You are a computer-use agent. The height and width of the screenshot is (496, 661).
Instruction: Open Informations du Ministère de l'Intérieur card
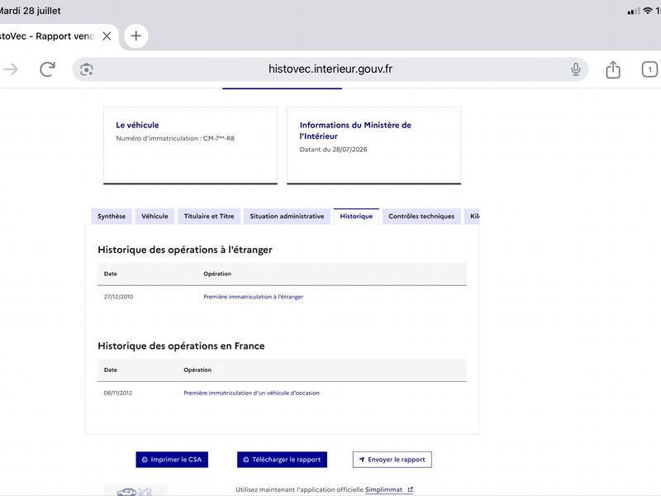374,145
